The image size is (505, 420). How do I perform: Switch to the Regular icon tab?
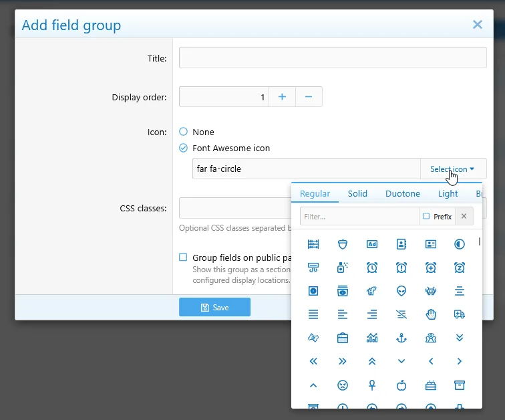click(315, 193)
